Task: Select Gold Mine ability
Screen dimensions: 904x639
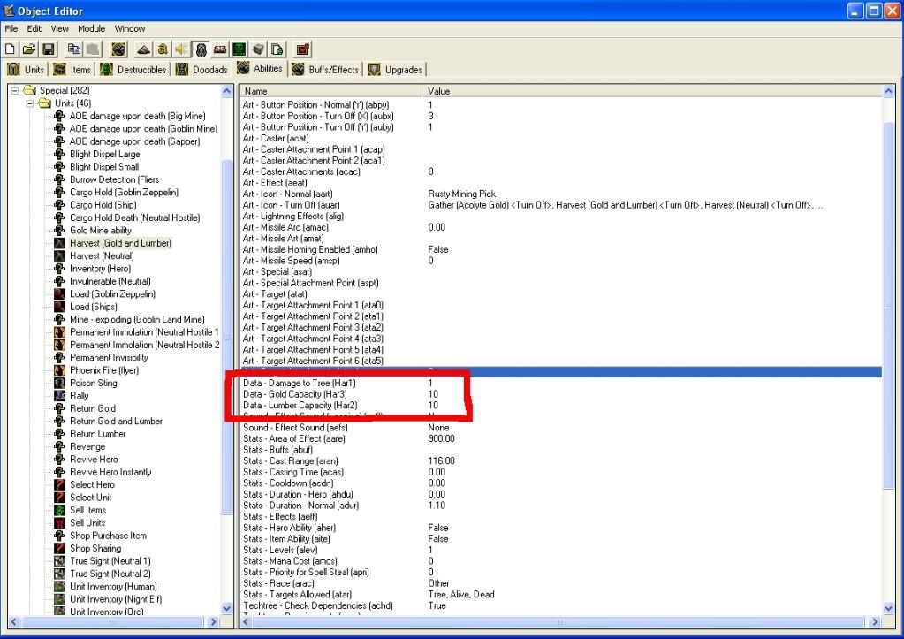Action: click(101, 230)
